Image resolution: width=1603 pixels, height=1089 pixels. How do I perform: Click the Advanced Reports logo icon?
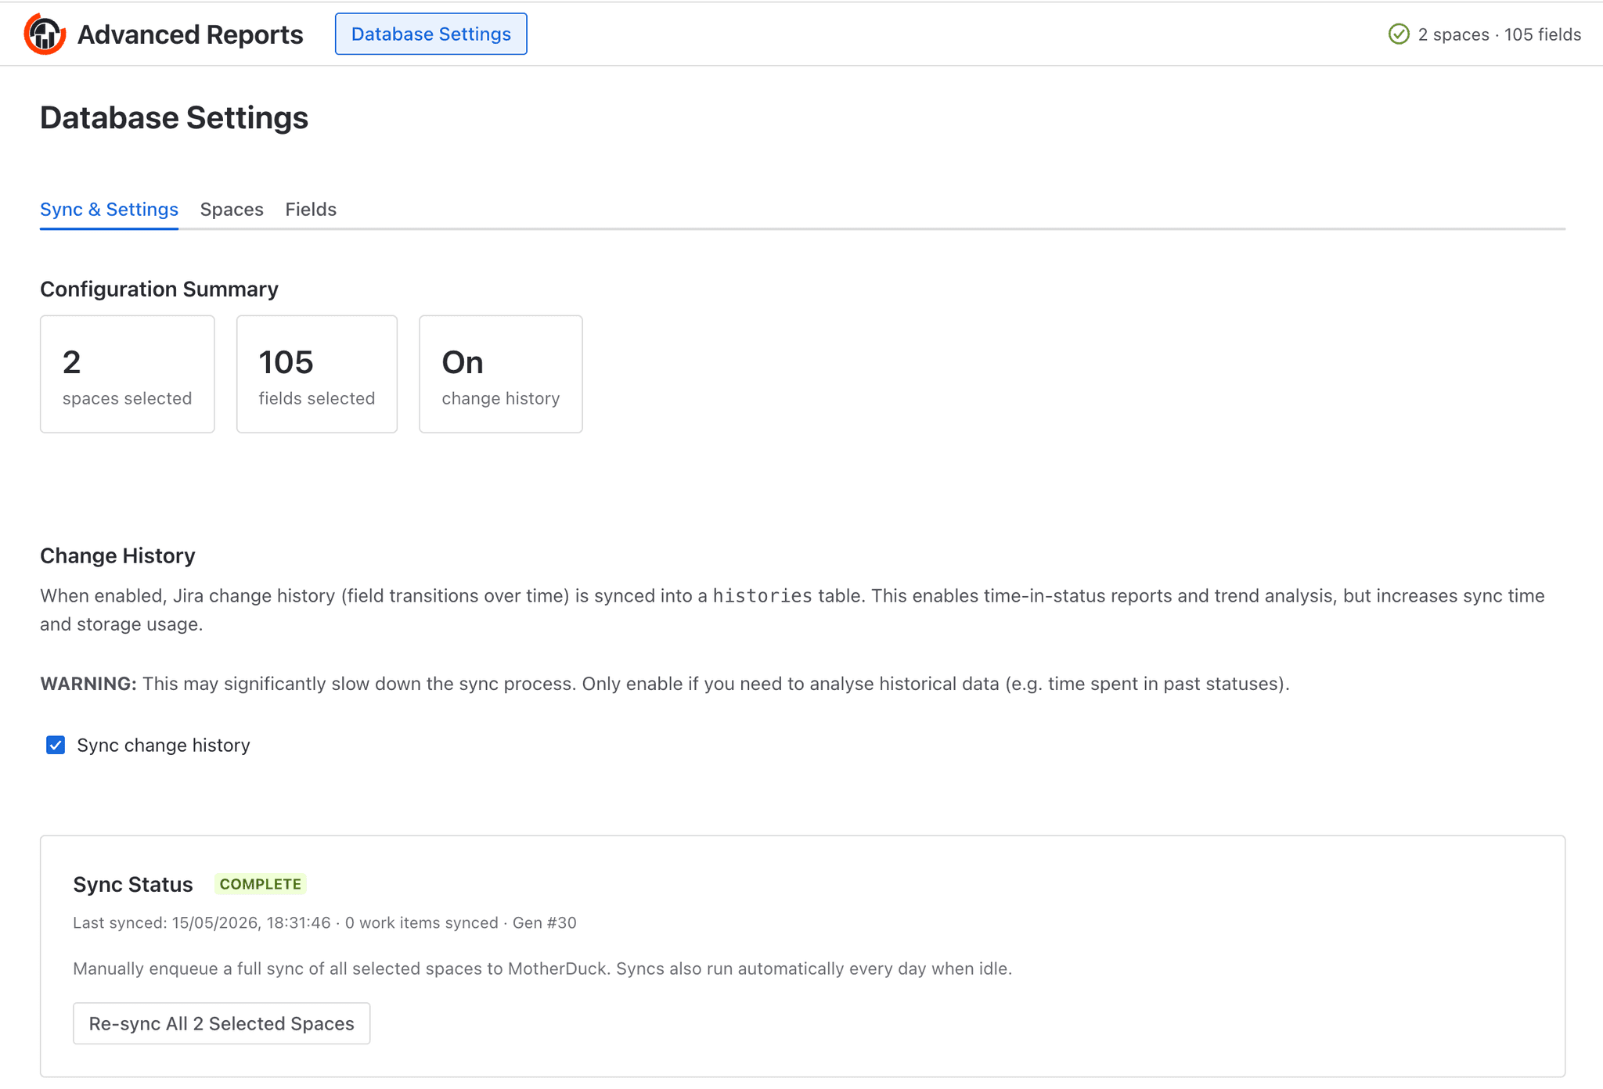tap(45, 34)
